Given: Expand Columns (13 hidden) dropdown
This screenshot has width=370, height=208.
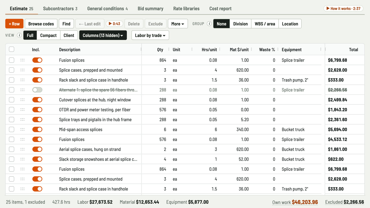Looking at the screenshot, I should pyautogui.click(x=103, y=35).
